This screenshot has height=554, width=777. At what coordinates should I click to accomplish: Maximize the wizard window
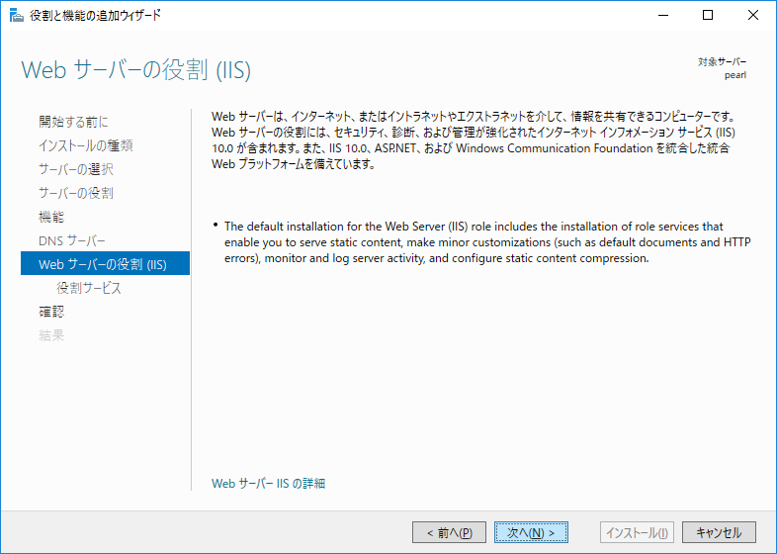(x=708, y=16)
